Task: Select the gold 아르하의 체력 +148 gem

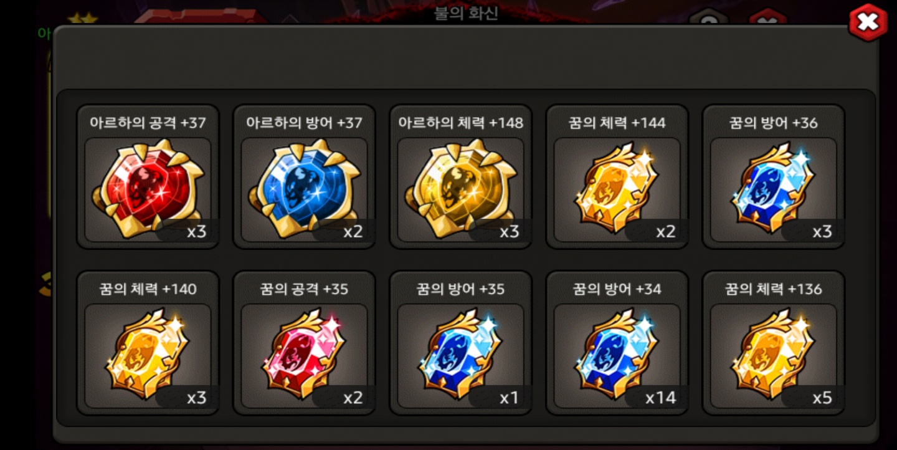Action: pyautogui.click(x=461, y=189)
